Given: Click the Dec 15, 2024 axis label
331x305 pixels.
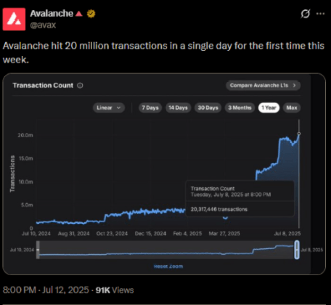Looking at the screenshot, I should pyautogui.click(x=150, y=234).
